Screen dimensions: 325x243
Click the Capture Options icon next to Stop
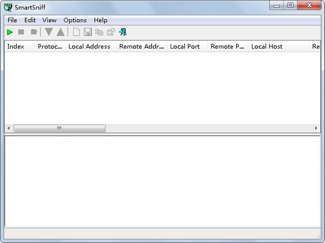[34, 32]
